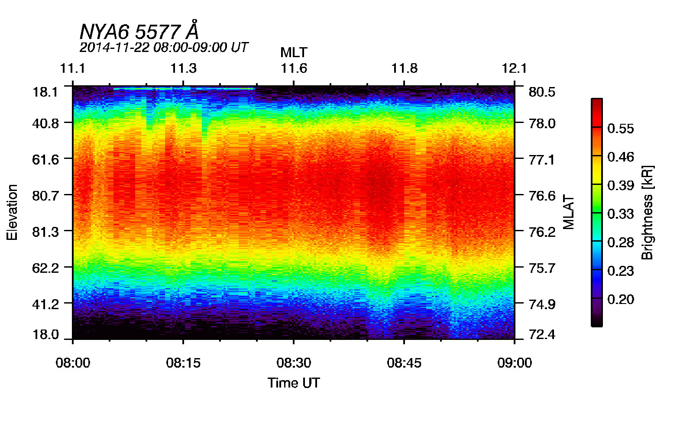Click the plot title "NYA6 5577 Å"
The width and height of the screenshot is (693, 433).
tap(139, 31)
